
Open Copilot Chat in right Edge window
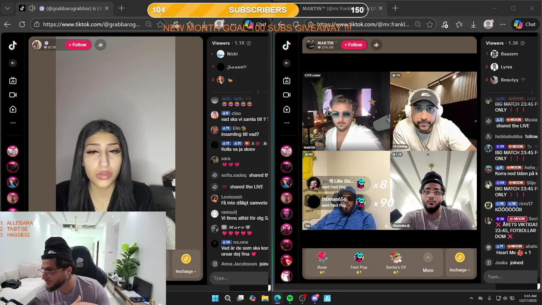click(x=525, y=25)
